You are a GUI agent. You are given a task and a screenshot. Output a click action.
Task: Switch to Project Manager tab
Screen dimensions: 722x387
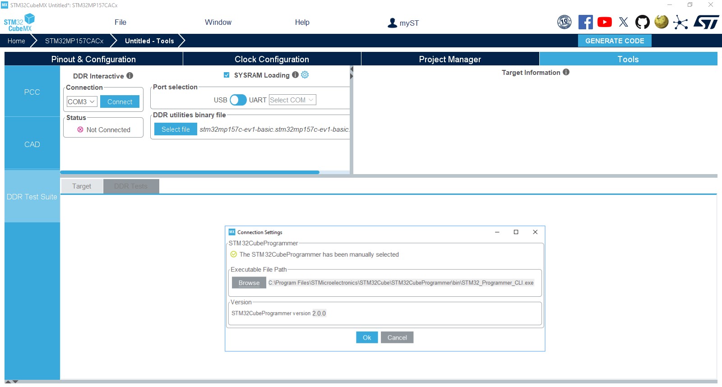pyautogui.click(x=450, y=59)
